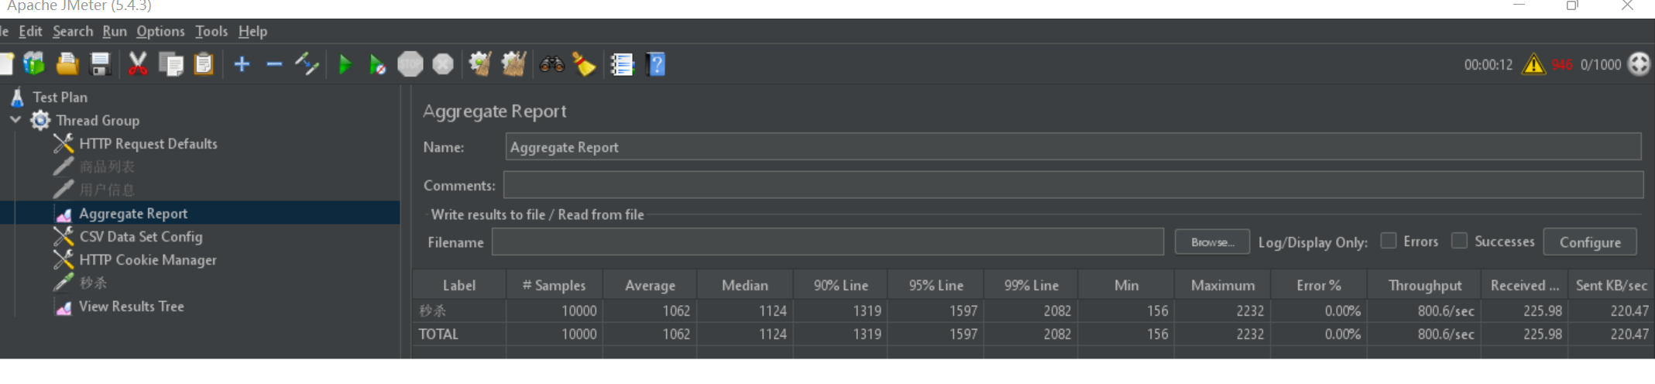Search the tree with the binoculars icon
This screenshot has width=1655, height=384.
pyautogui.click(x=551, y=63)
